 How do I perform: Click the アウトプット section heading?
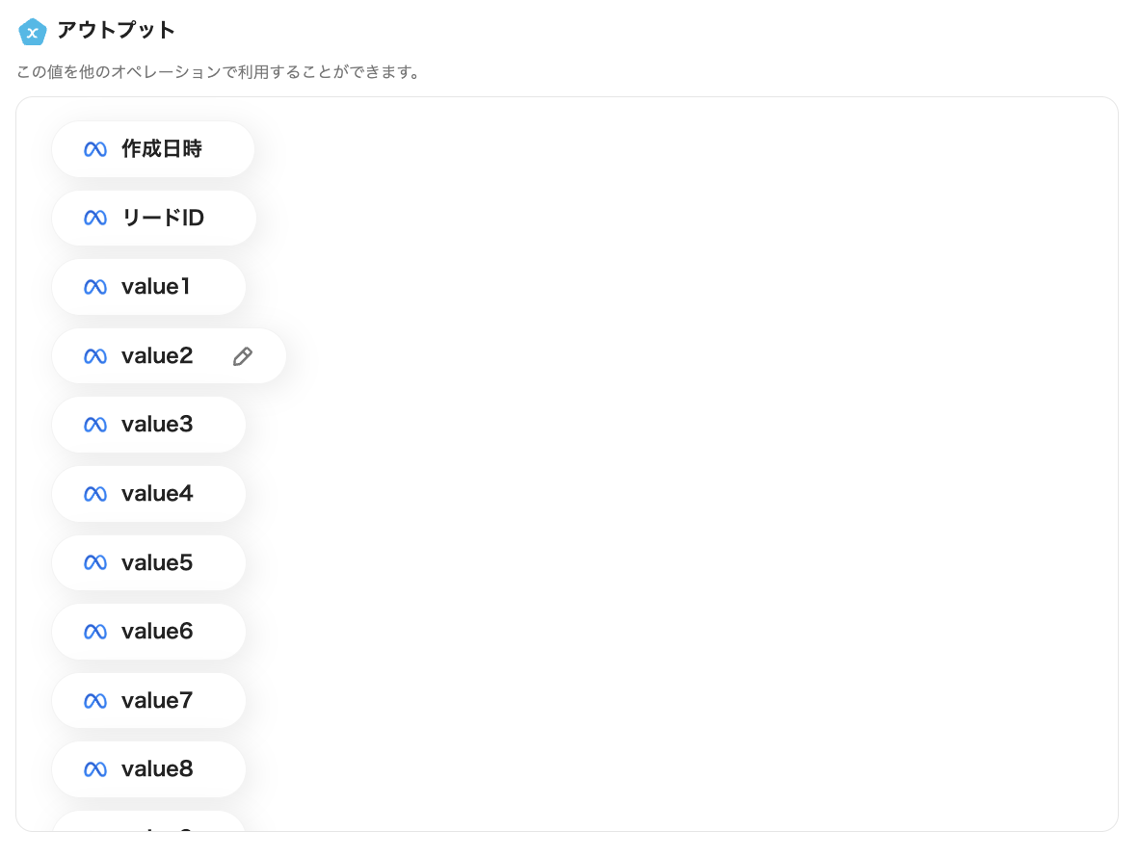pyautogui.click(x=117, y=31)
